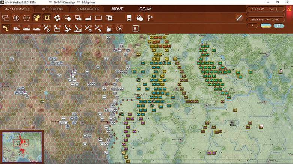293x164 pixels.
Task: Select Rail mode (F2) train icon
Action: coord(16,28)
